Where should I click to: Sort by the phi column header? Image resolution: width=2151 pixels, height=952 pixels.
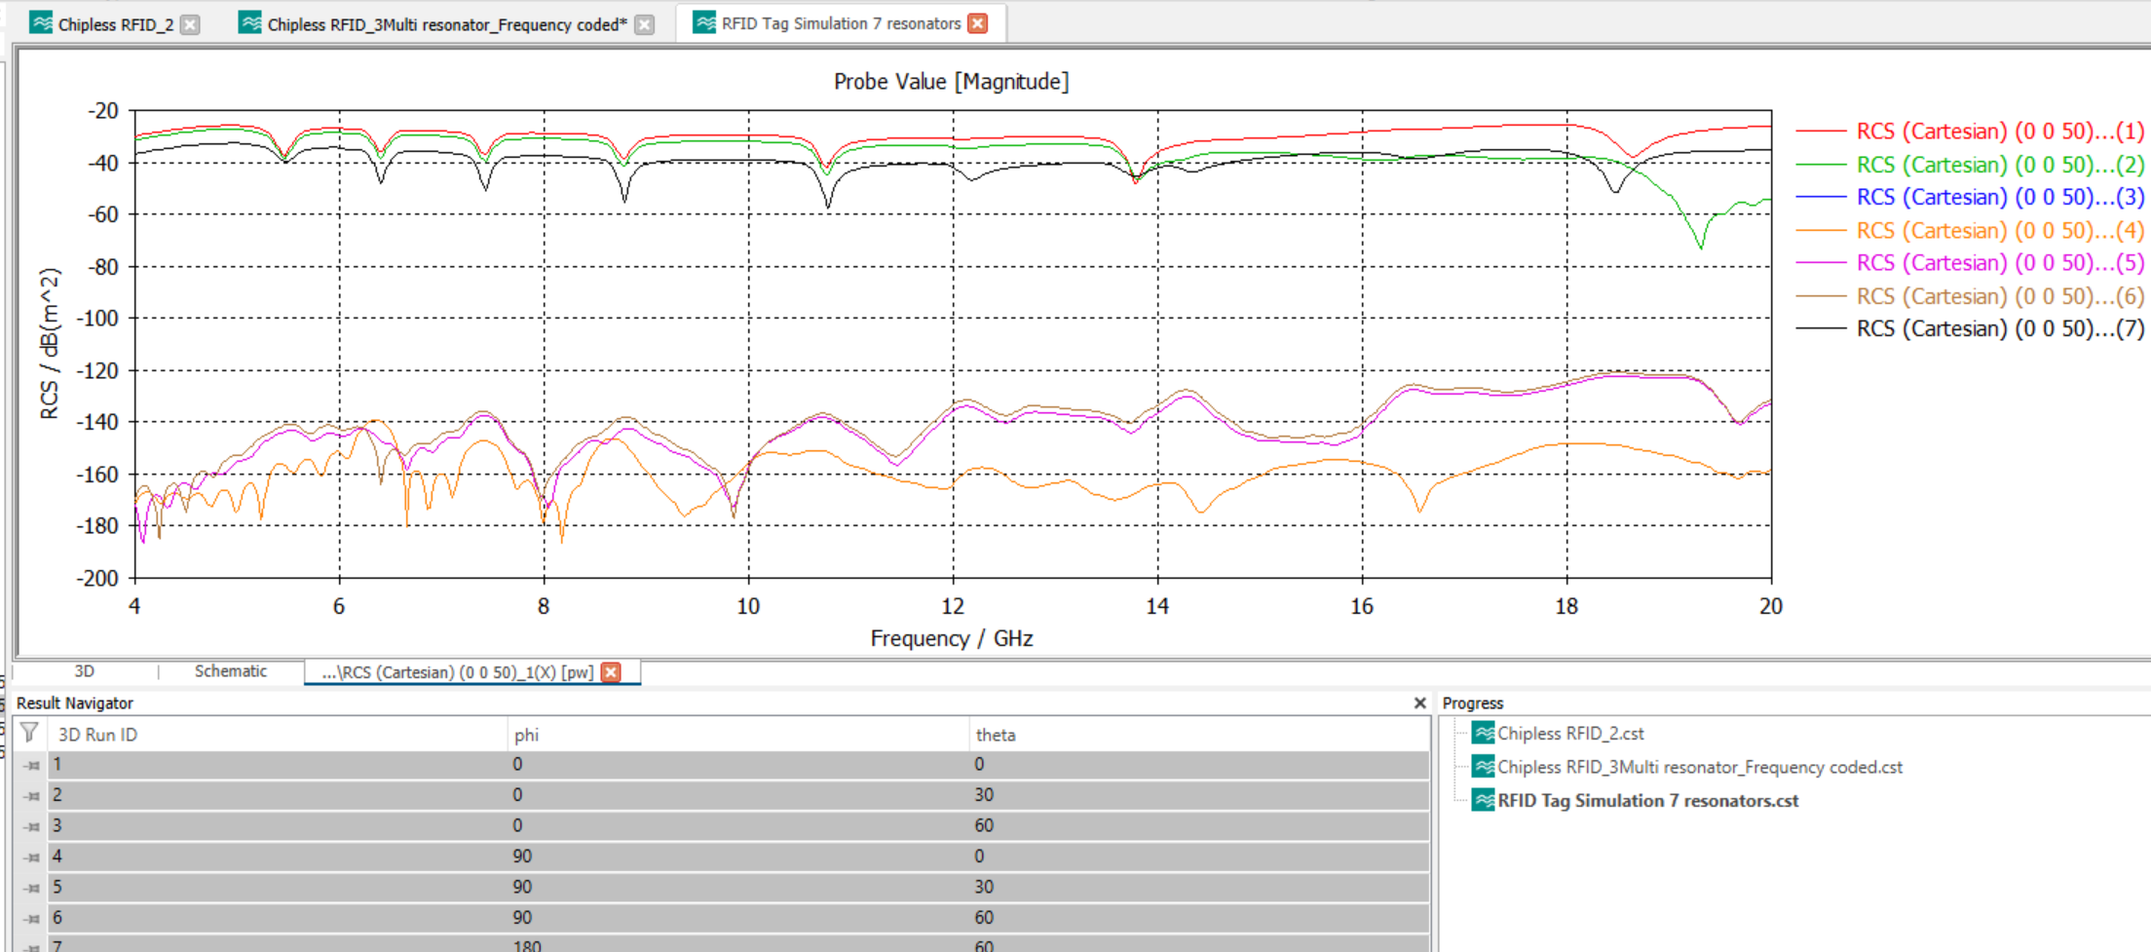526,735
